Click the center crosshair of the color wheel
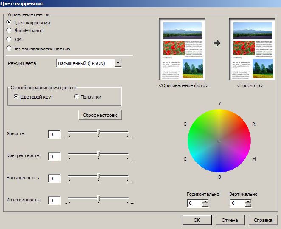The width and height of the screenshot is (281, 229). click(219, 141)
